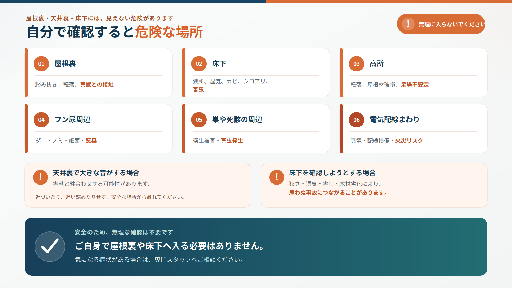This screenshot has height=288, width=512.
Task: Click the highlighted text 火災リスク
Action: click(x=409, y=141)
